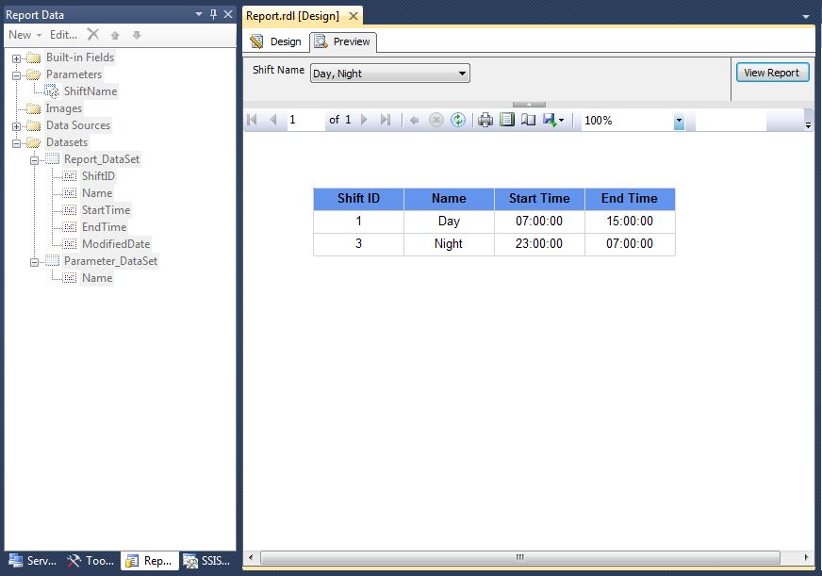Select the ModifiedDate field
The width and height of the screenshot is (822, 576).
coord(116,244)
